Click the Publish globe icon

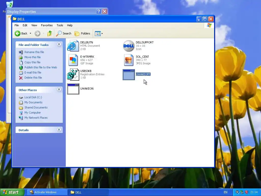click(x=21, y=67)
